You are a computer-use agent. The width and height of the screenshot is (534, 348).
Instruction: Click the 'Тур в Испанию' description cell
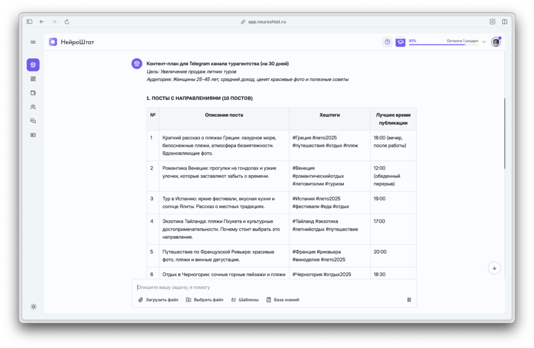click(224, 202)
